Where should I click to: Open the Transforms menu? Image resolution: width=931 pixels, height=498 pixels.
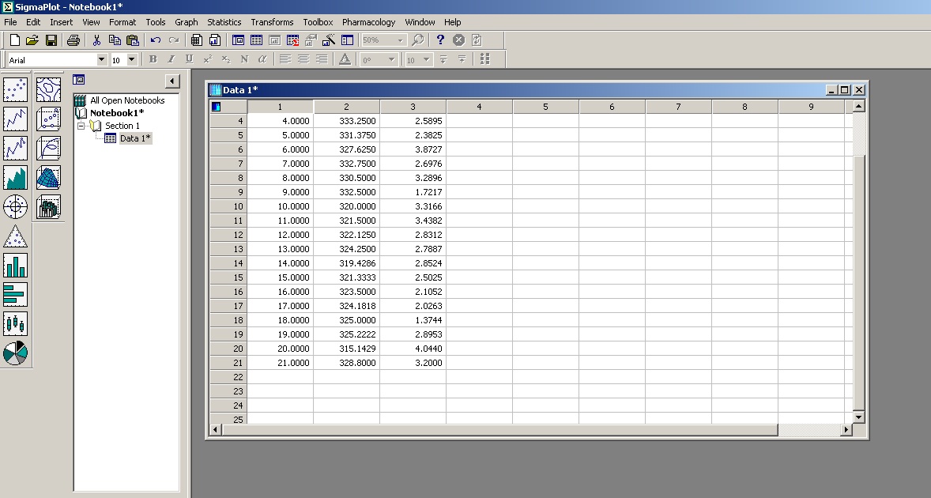[272, 22]
